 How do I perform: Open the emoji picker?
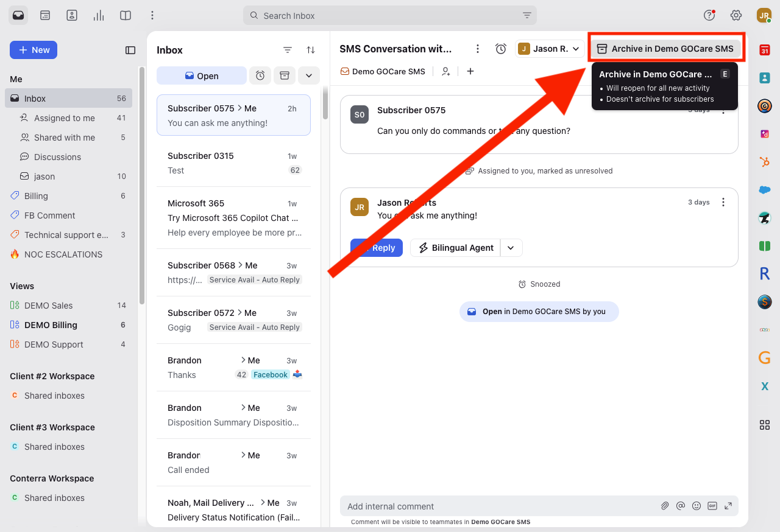tap(697, 506)
